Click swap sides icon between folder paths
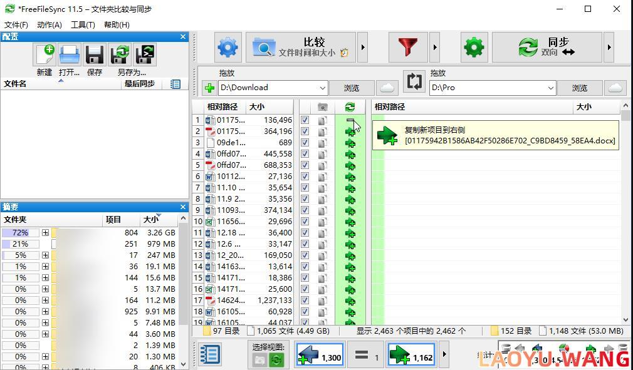 pyautogui.click(x=414, y=81)
